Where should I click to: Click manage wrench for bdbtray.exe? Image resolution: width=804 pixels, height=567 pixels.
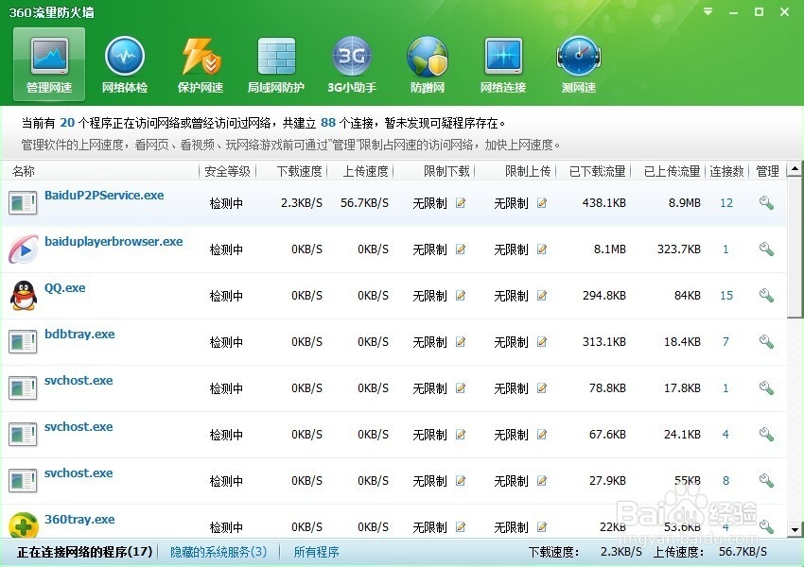pyautogui.click(x=766, y=342)
